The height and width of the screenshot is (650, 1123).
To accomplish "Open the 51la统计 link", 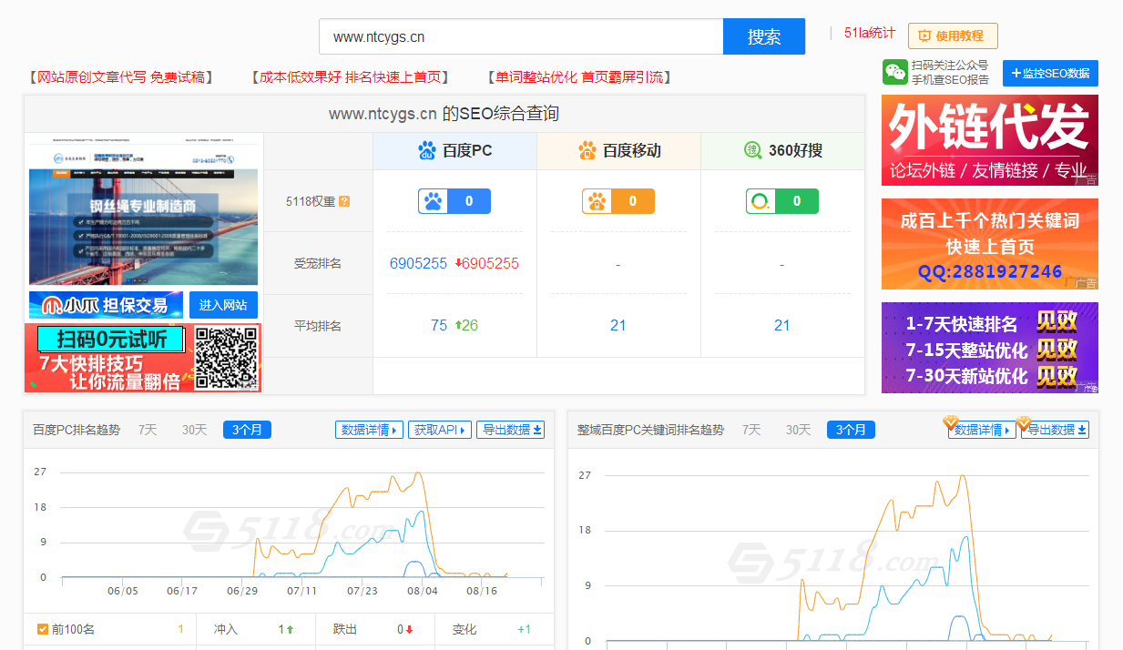I will [x=870, y=33].
